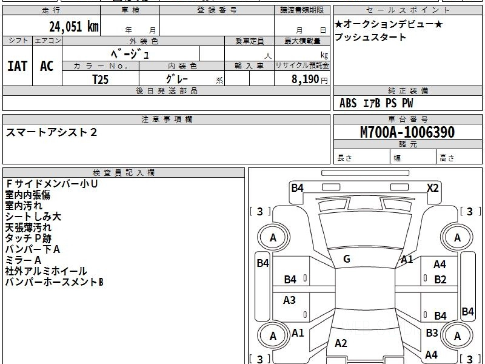Image resolution: width=485 pixels, height=364 pixels.
Task: Click the 後日発送部品 header
Action: coord(167,91)
